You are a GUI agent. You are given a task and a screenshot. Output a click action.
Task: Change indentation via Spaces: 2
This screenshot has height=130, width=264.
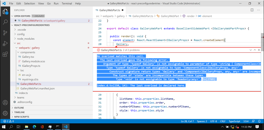pyautogui.click(x=202, y=121)
